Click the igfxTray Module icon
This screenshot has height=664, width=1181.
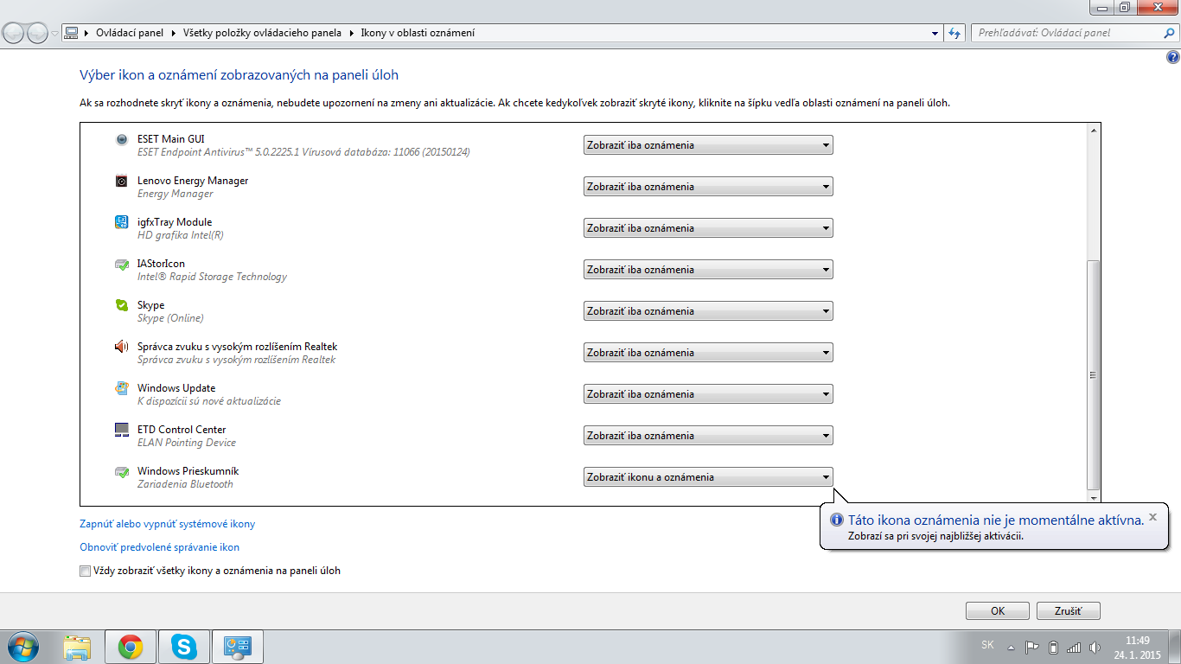pyautogui.click(x=122, y=222)
